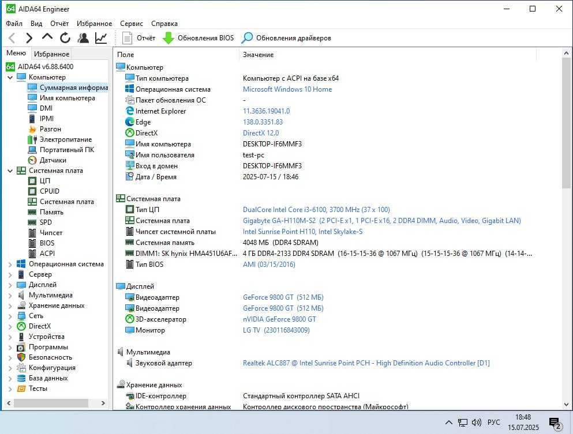Open the Справка menu
The image size is (573, 434).
click(x=164, y=24)
